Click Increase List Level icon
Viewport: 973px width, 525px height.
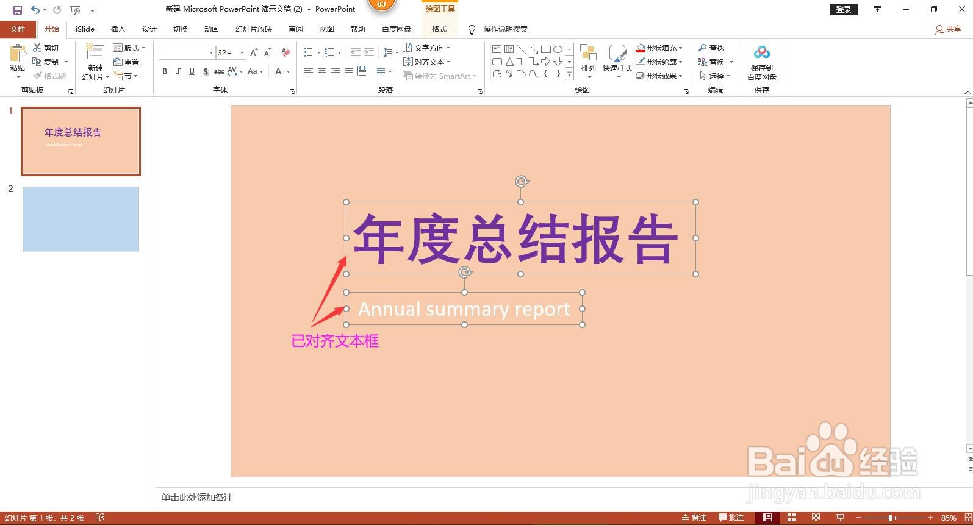369,52
